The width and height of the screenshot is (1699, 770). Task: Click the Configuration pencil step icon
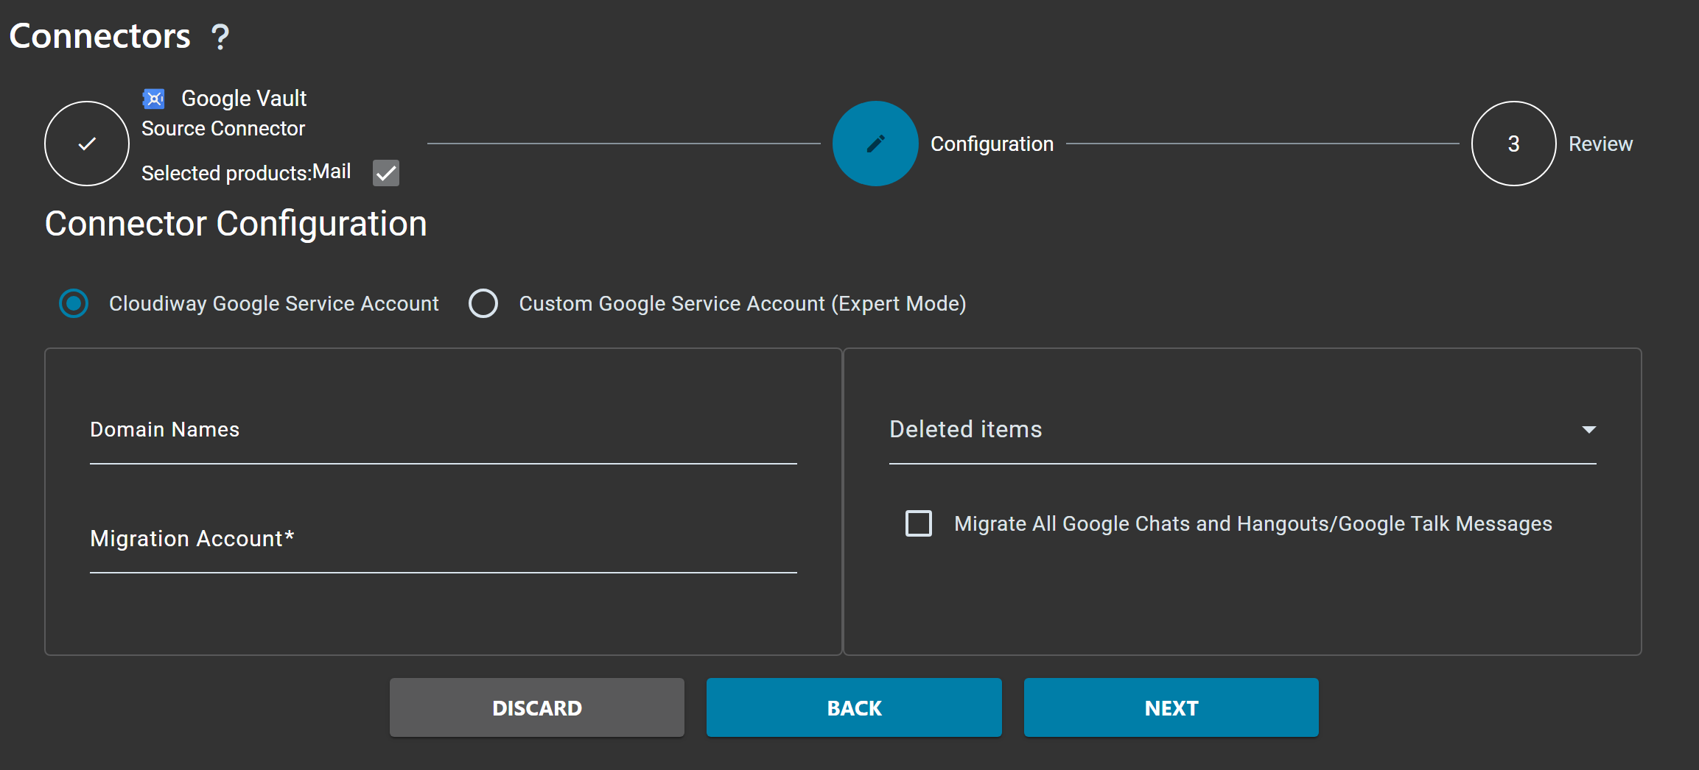[875, 144]
